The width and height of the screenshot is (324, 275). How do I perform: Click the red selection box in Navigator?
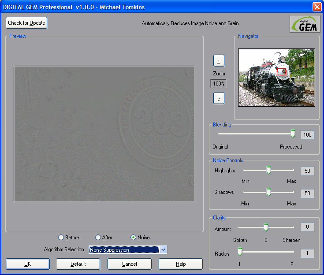(x=282, y=71)
